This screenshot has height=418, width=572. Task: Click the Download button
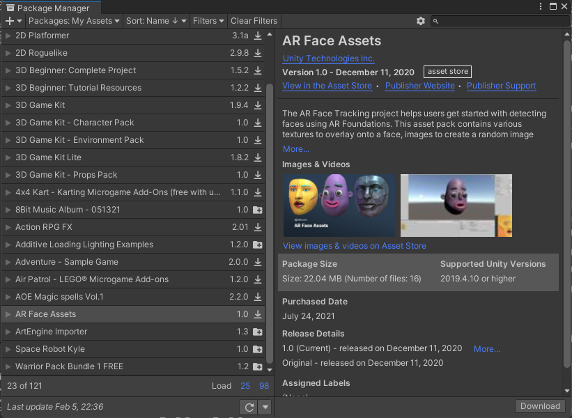coord(540,406)
